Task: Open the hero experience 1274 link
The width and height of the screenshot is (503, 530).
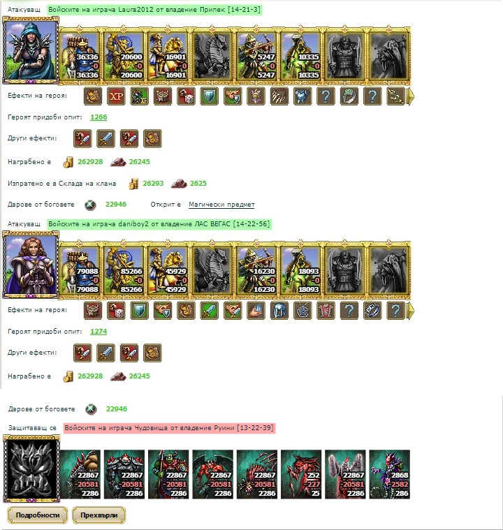Action: tap(99, 332)
